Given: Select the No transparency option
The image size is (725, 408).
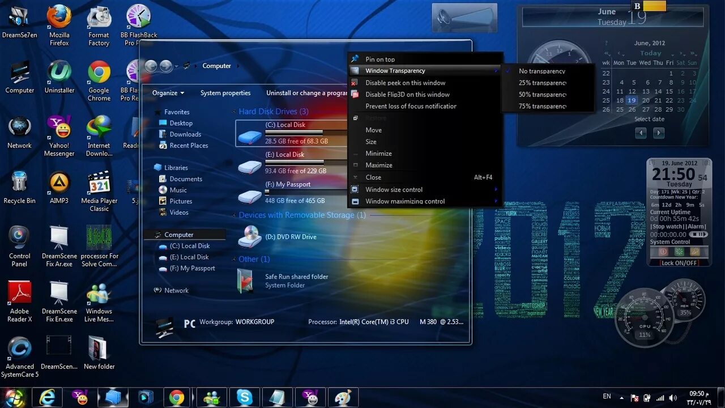Looking at the screenshot, I should (x=542, y=71).
